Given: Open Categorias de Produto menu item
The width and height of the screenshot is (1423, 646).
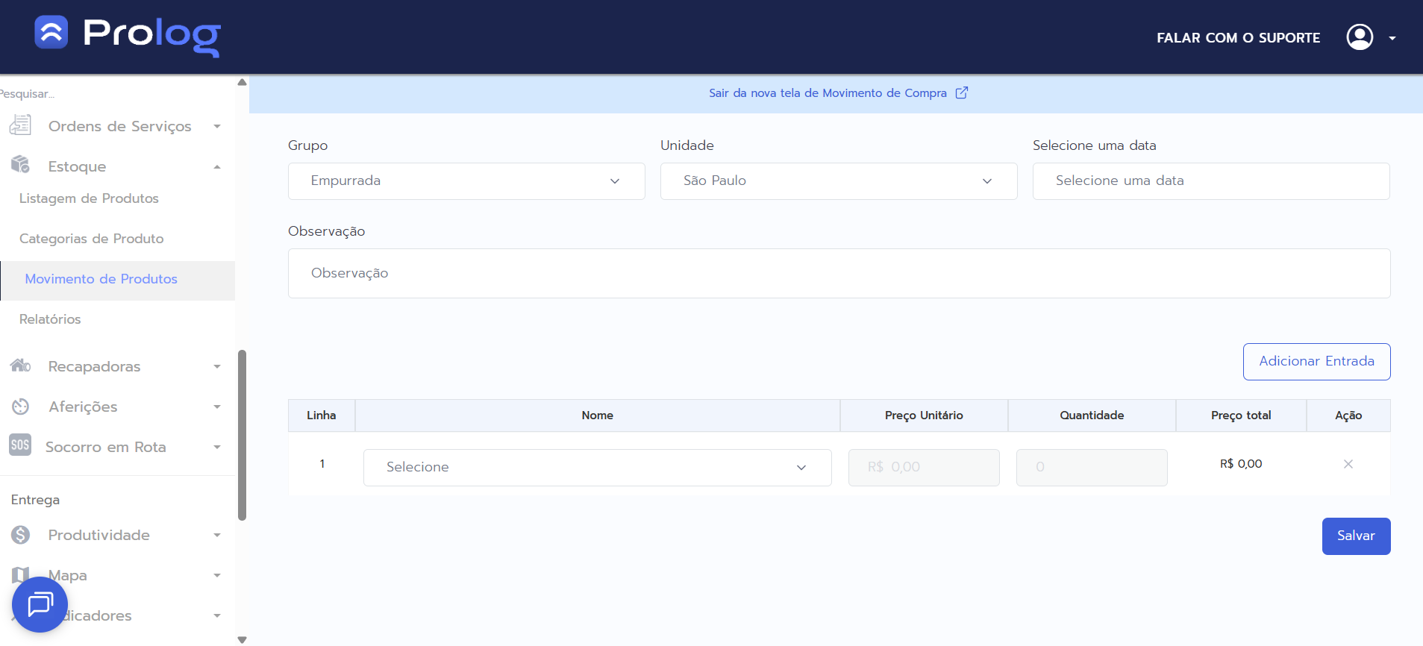Looking at the screenshot, I should click(x=91, y=239).
